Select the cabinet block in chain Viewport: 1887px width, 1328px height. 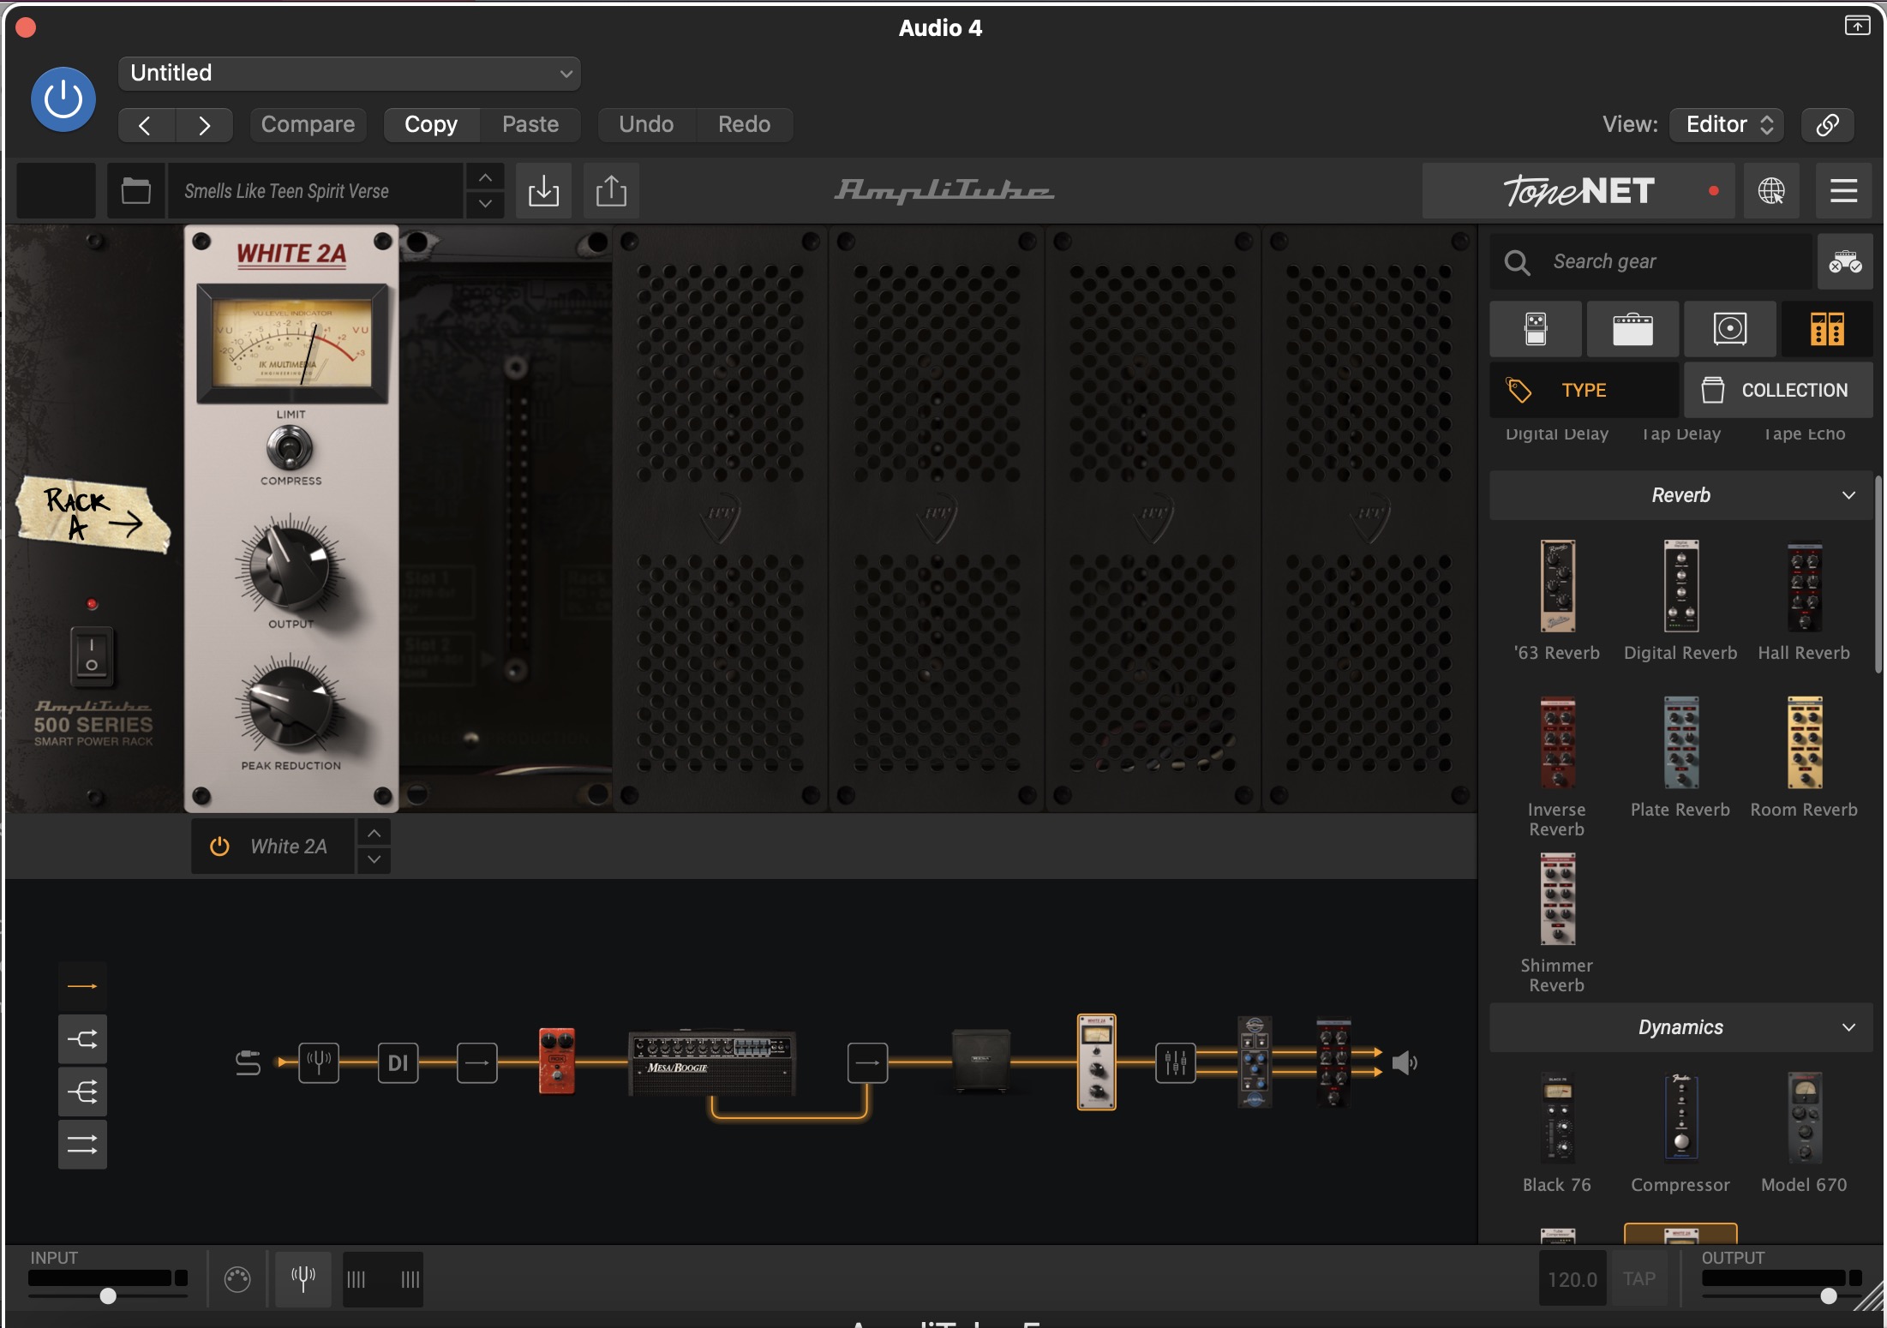(981, 1062)
